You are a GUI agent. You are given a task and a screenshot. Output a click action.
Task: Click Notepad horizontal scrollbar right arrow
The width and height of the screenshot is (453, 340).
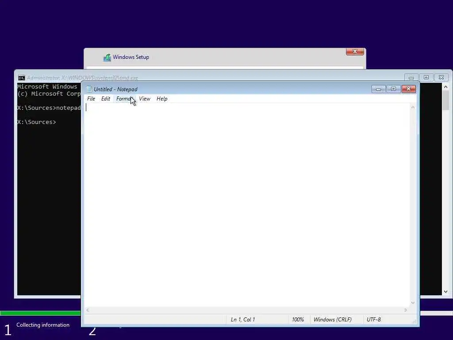[x=406, y=310]
